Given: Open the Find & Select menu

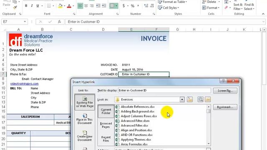Looking at the screenshot, I should click(249, 7).
